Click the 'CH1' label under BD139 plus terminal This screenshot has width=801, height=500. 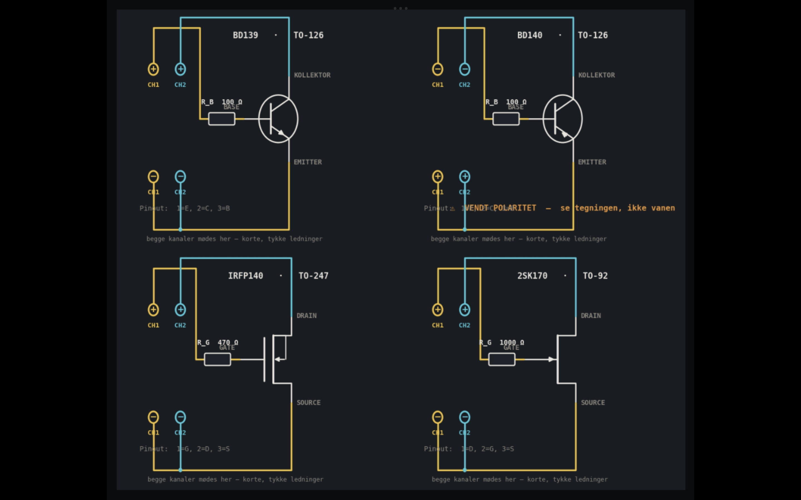153,85
